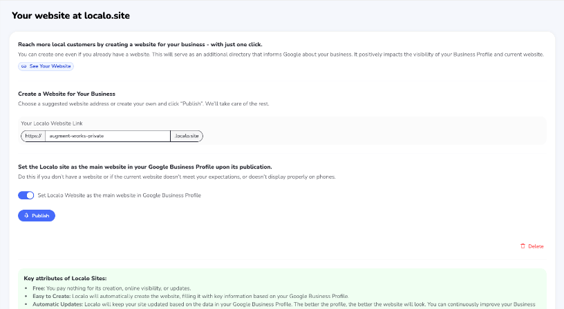This screenshot has width=564, height=309.
Task: Click the Automatic Updates bullet point
Action: [207, 303]
